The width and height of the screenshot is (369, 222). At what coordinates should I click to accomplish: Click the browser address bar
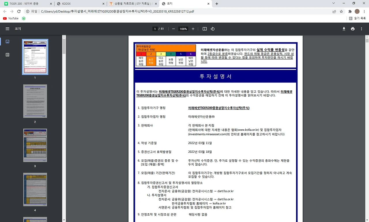click(x=184, y=12)
